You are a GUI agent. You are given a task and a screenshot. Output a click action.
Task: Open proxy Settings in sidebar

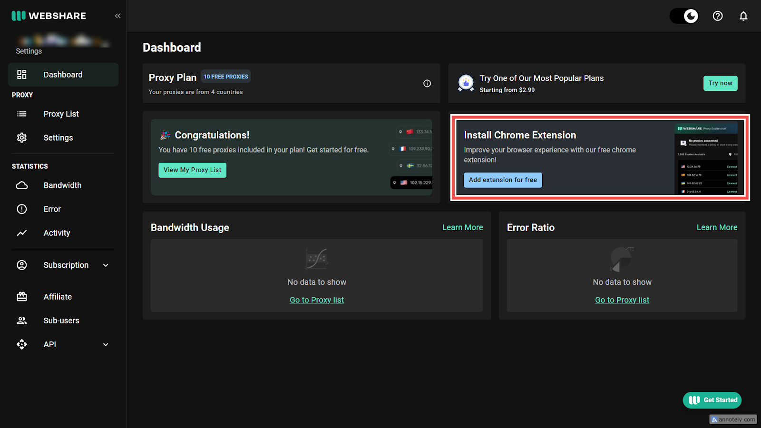click(63, 138)
